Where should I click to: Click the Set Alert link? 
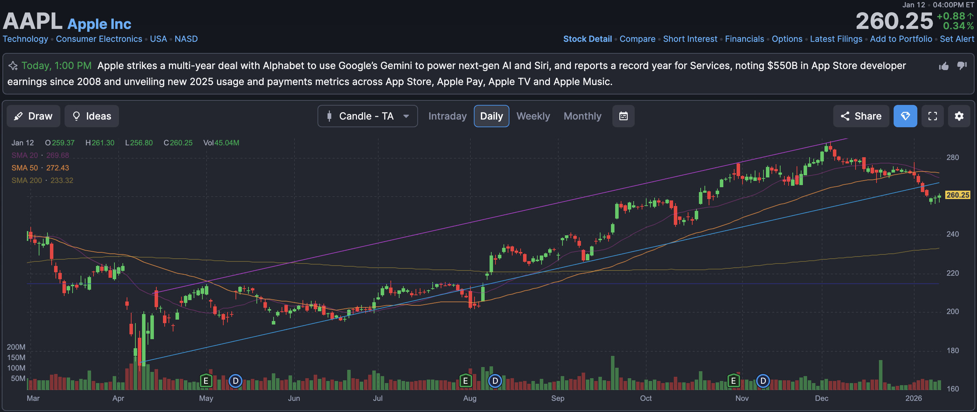[x=956, y=39]
